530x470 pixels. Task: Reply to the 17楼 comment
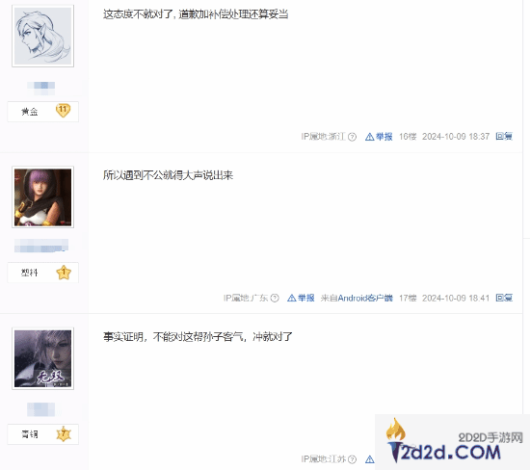(x=504, y=298)
